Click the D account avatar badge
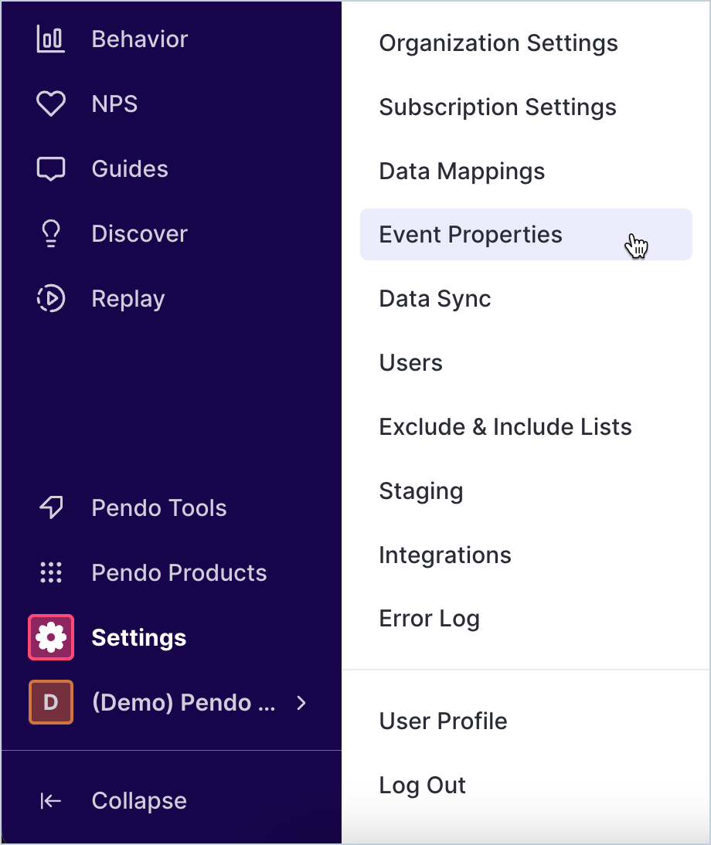Screen dimensions: 711x845 51,702
